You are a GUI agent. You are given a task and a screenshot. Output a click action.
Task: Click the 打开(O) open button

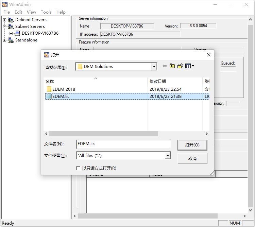(192, 145)
